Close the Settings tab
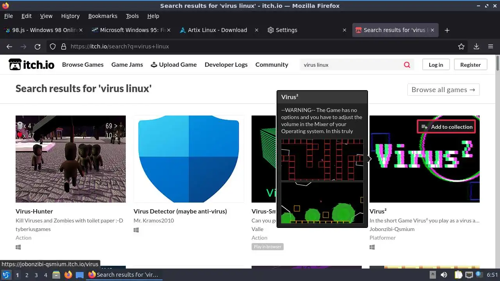500x281 pixels. tap(345, 30)
